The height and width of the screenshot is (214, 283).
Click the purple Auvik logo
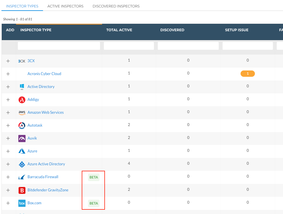pos(22,138)
